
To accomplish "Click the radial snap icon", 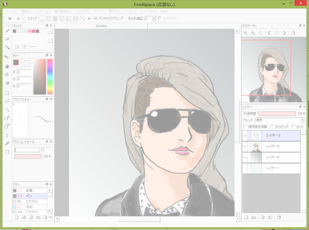I will coord(75,19).
